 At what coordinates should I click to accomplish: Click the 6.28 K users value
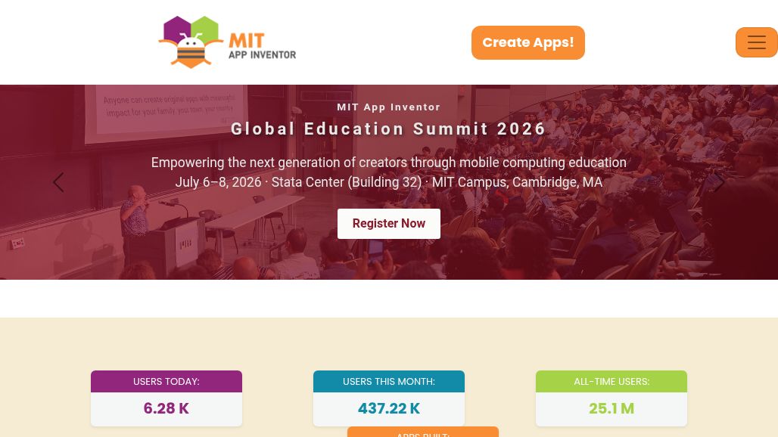tap(166, 408)
